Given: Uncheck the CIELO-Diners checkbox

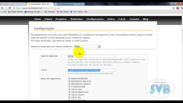Looking at the screenshot, I should [x=69, y=95].
